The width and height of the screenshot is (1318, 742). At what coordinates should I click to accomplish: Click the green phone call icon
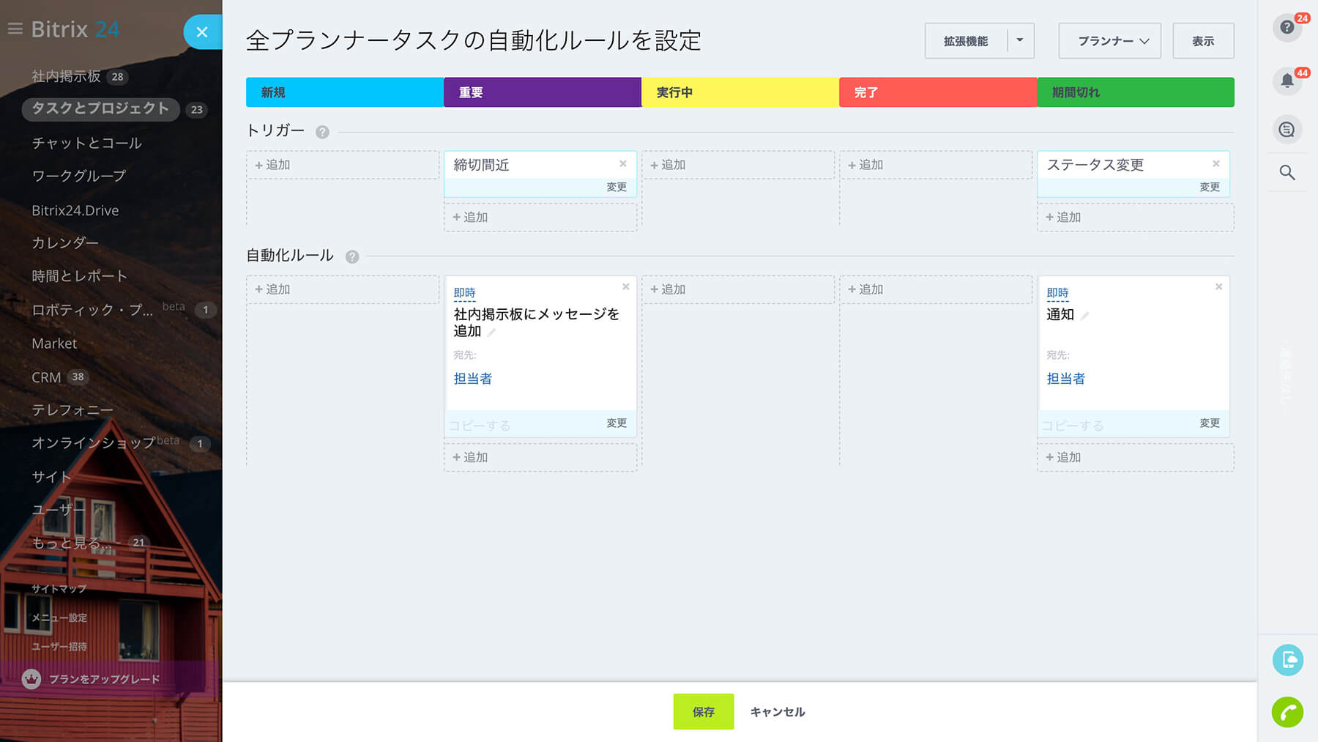pyautogui.click(x=1287, y=711)
